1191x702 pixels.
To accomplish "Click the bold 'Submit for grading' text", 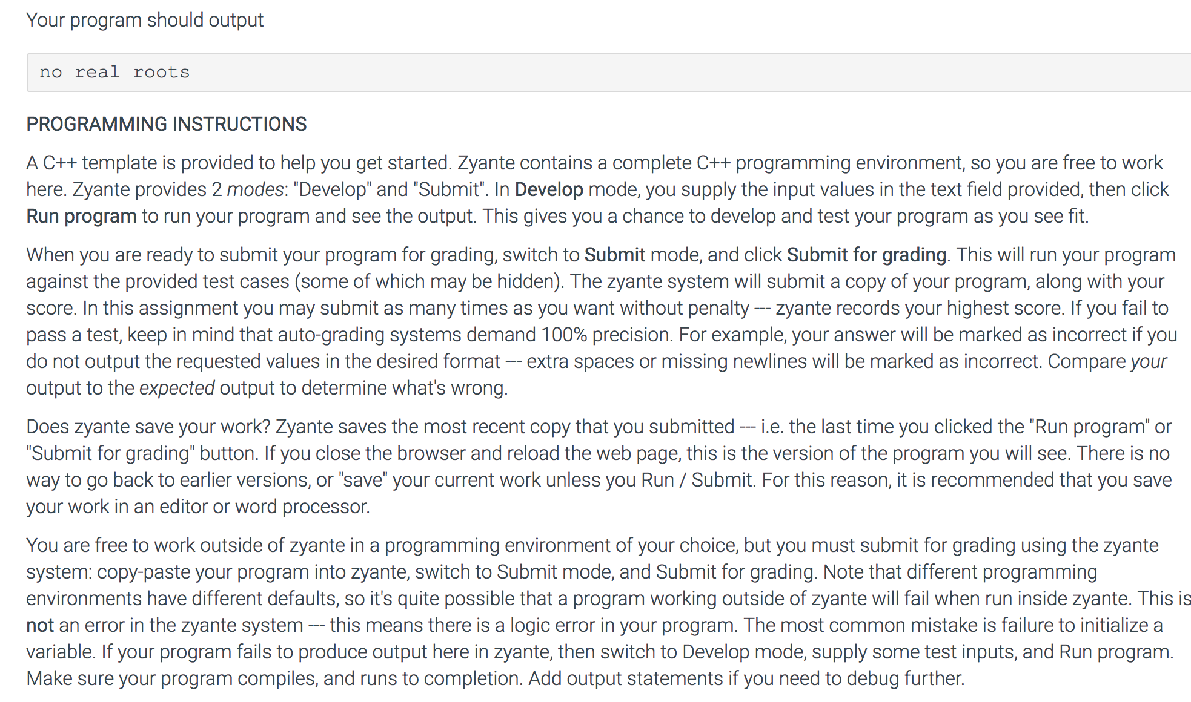I will (866, 255).
